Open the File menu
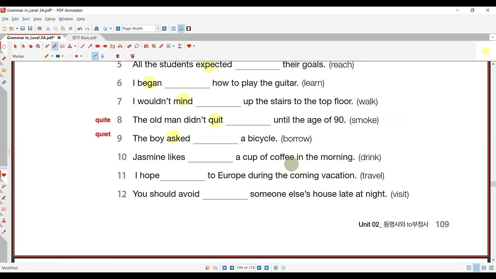 point(5,19)
